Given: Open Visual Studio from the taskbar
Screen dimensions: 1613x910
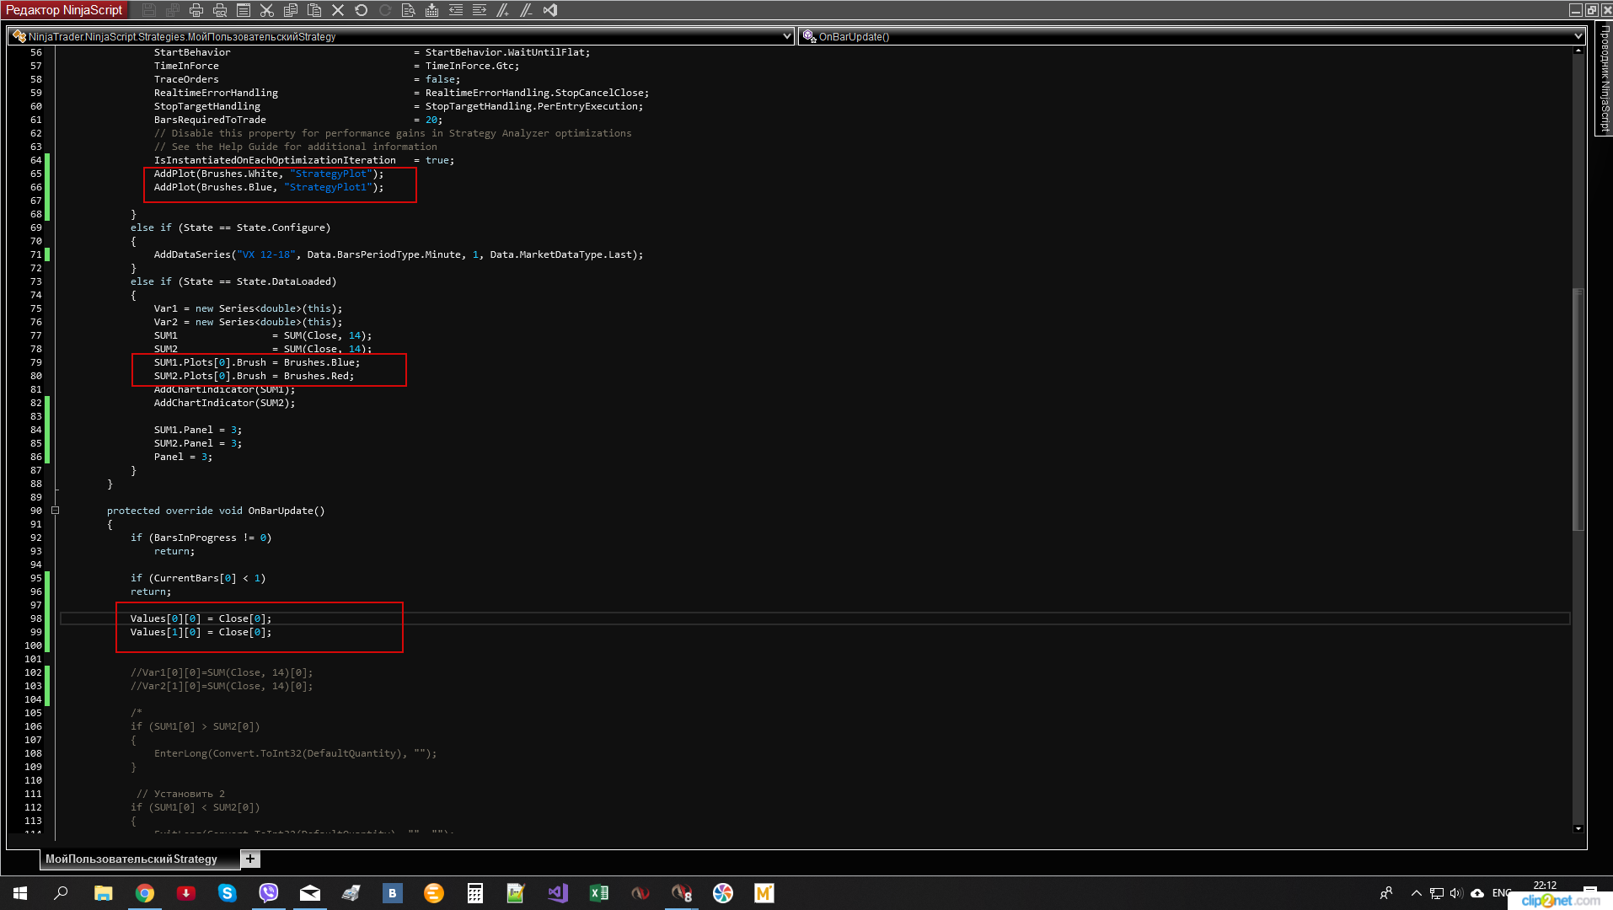Looking at the screenshot, I should pos(558,893).
